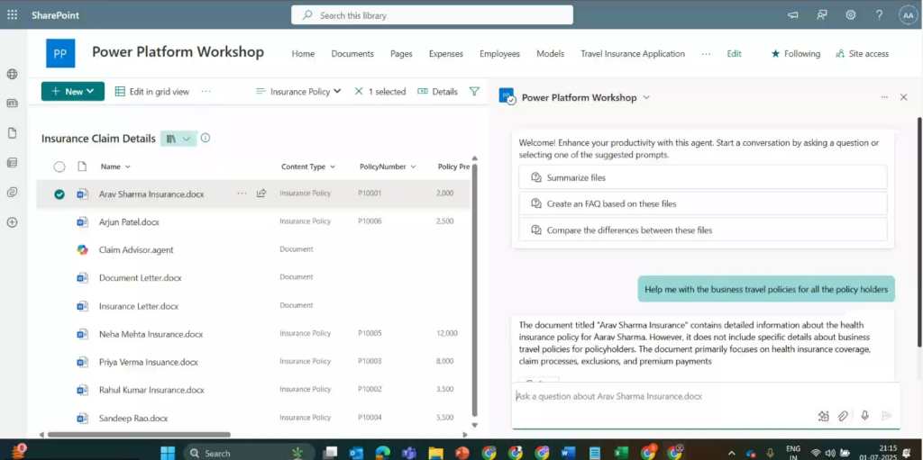Clear the 1 selected X button

point(359,91)
